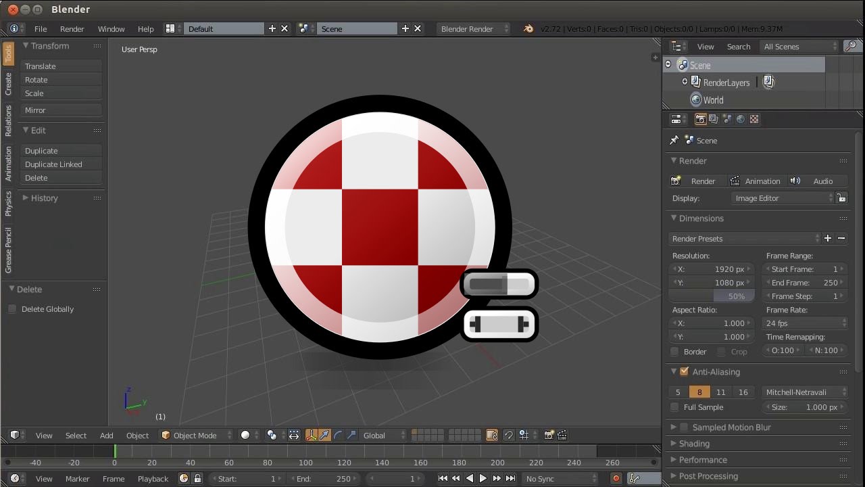865x487 pixels.
Task: Pin the Scene context with pushpin icon
Action: (674, 140)
